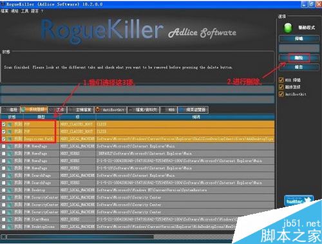Open the 語言 (Language) menu
The image size is (322, 244).
click(35, 11)
